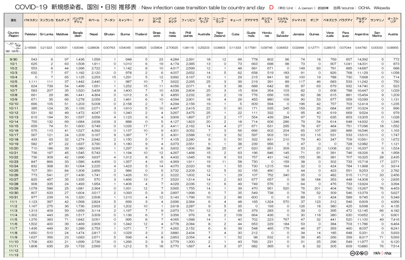Click Pakistan's 11/11 value 1,808

pyautogui.click(x=33, y=246)
